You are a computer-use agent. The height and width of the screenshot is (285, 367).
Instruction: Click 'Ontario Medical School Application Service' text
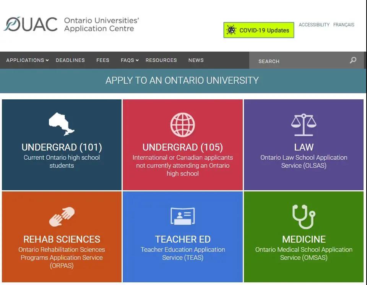tap(304, 253)
